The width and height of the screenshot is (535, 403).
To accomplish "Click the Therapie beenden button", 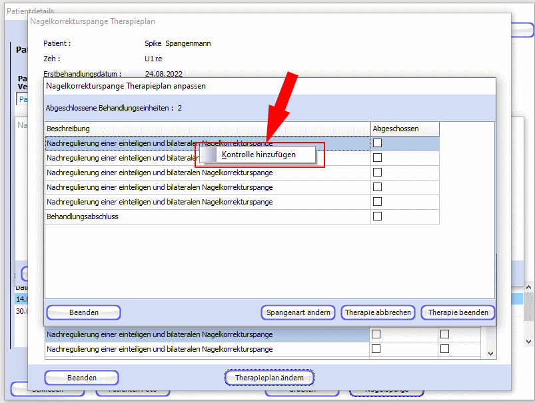I will 458,312.
